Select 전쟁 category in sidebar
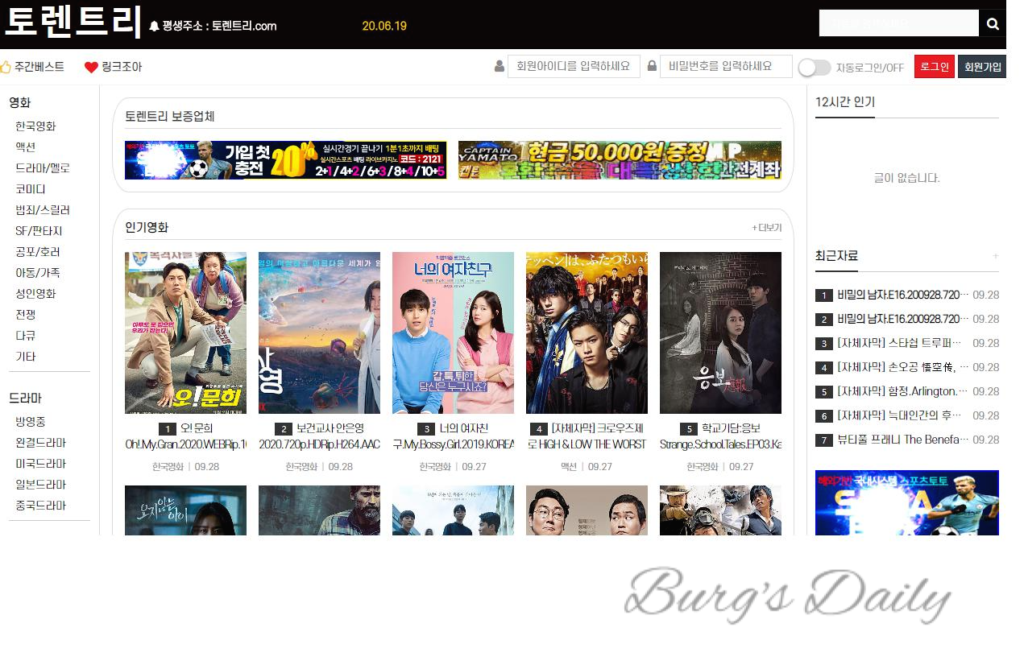The height and width of the screenshot is (665, 1024). click(x=25, y=315)
